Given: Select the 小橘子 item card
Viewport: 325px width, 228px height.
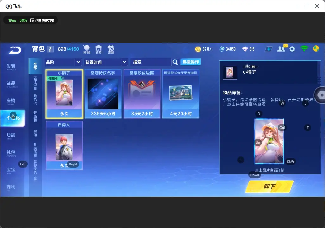Looking at the screenshot, I should click(x=64, y=94).
